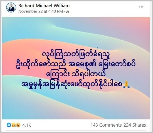Open the three-dot post options menu
Viewport: 153px width, 133px height.
141,7
